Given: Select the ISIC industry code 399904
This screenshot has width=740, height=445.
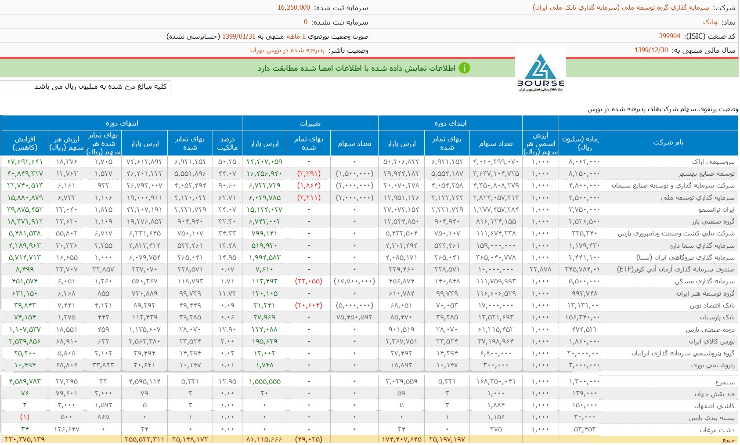Looking at the screenshot, I should tap(669, 36).
